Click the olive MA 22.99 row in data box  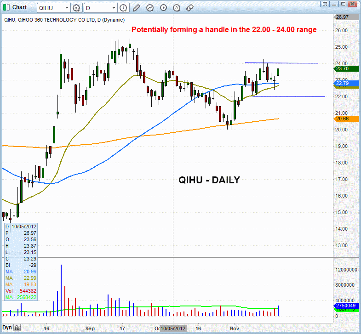tap(21, 278)
